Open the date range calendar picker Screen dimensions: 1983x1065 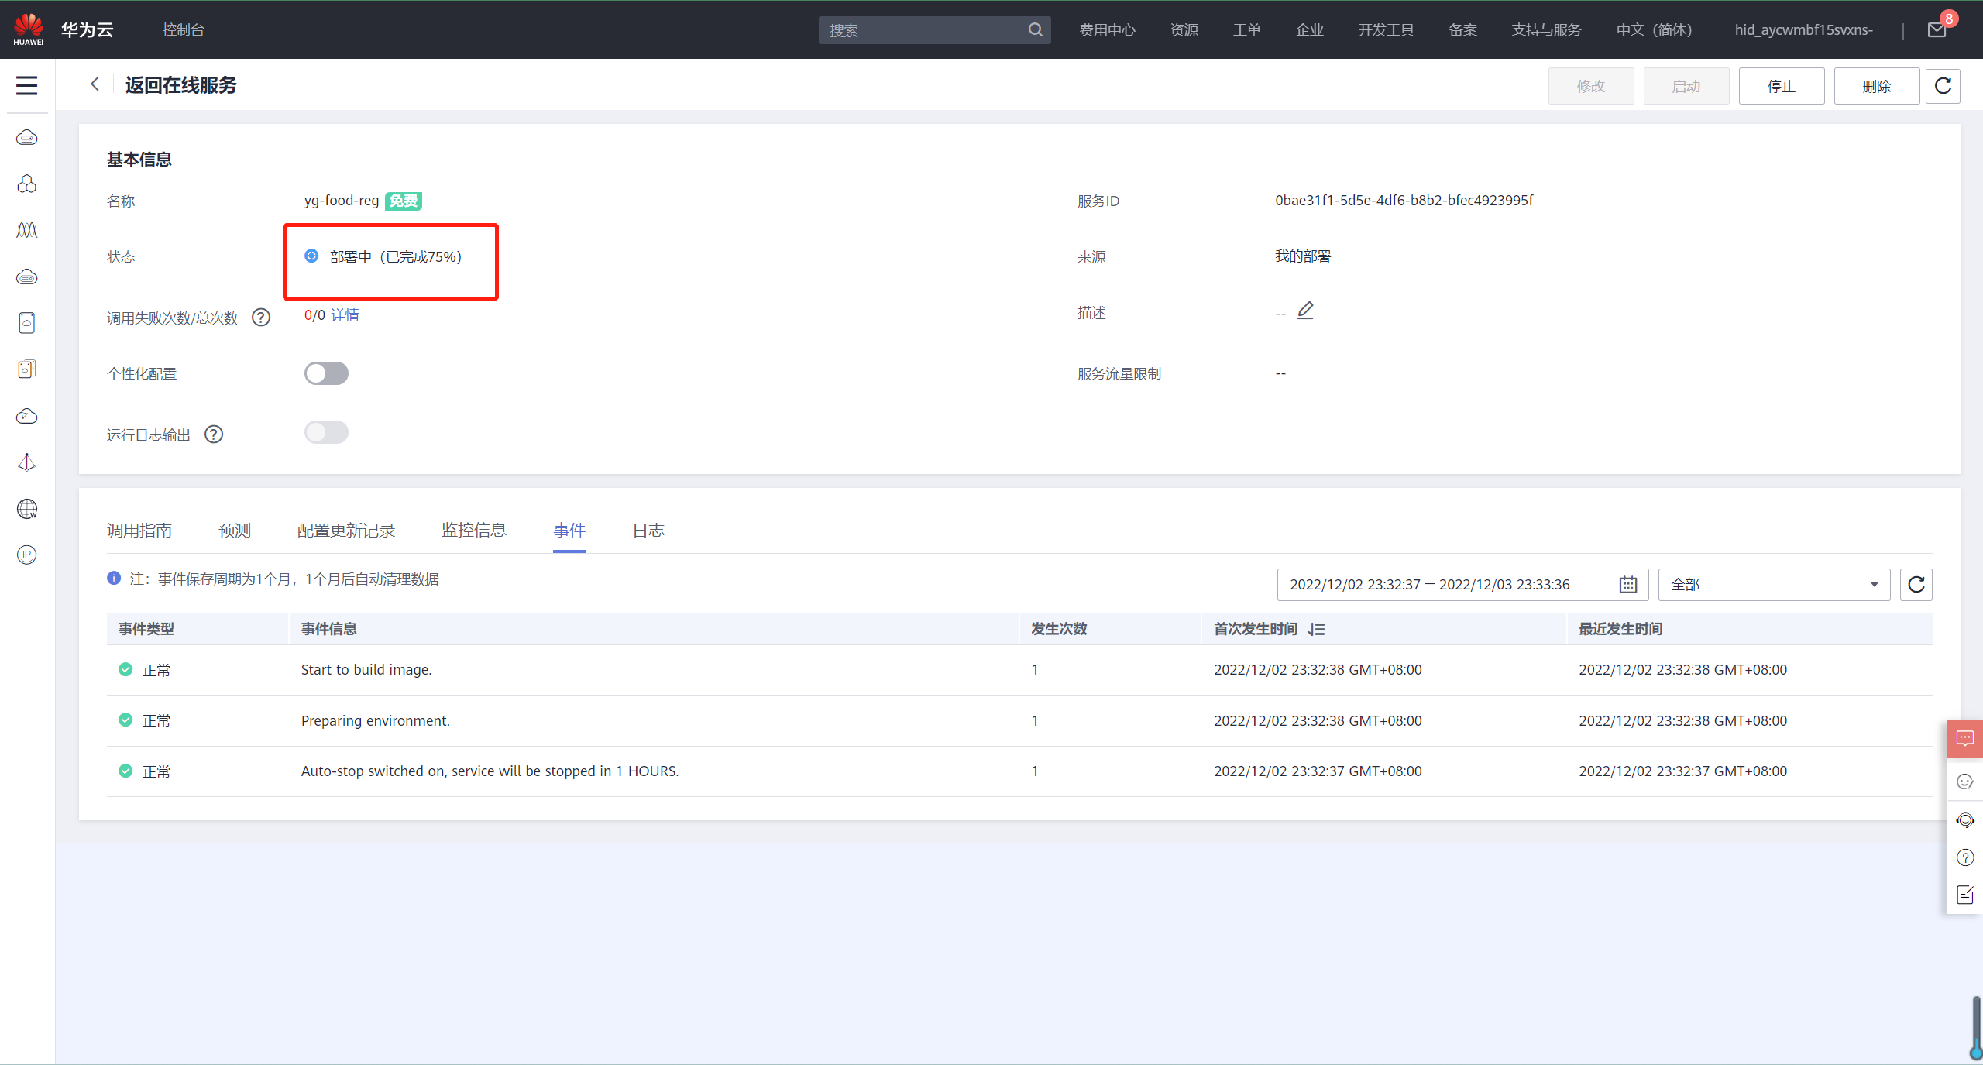1627,585
